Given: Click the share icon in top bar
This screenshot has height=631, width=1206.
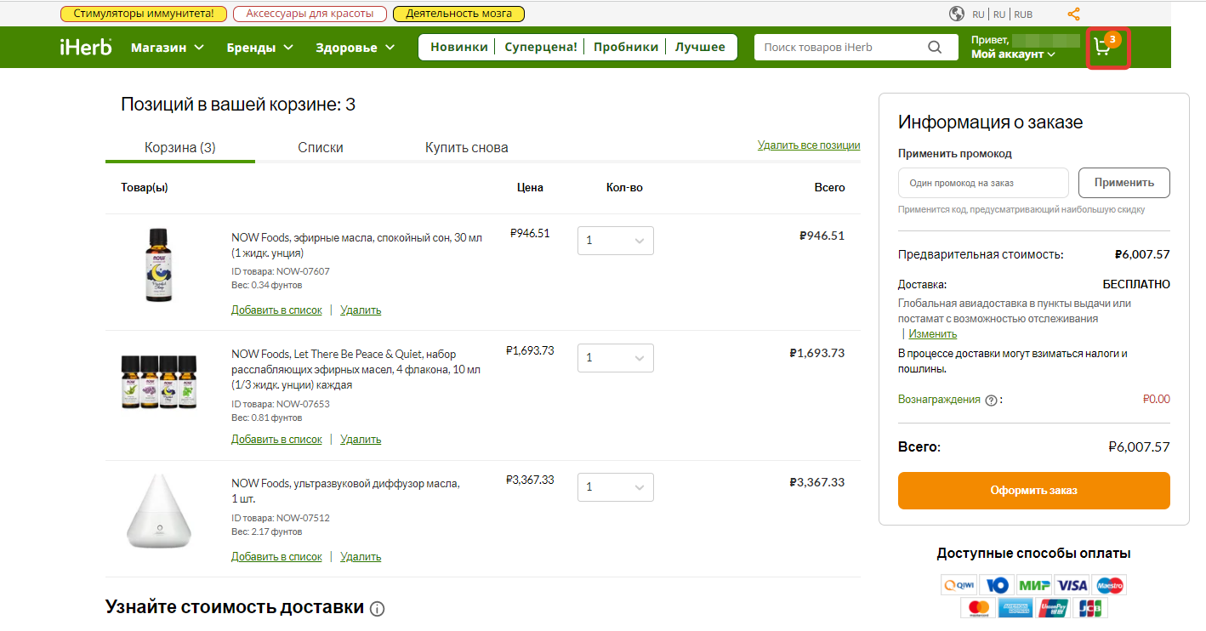Looking at the screenshot, I should click(1074, 14).
